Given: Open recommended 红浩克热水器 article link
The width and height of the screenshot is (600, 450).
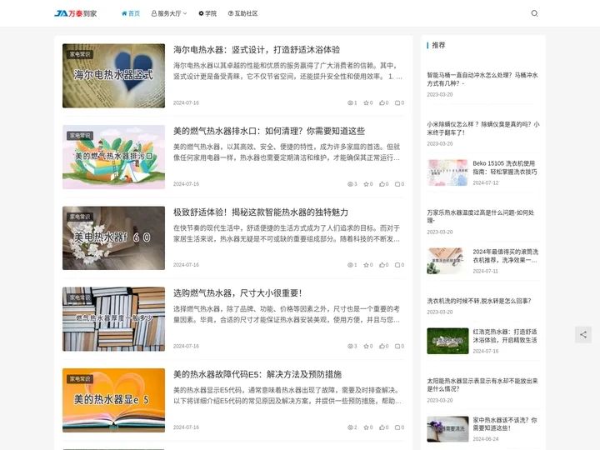Looking at the screenshot, I should click(505, 336).
